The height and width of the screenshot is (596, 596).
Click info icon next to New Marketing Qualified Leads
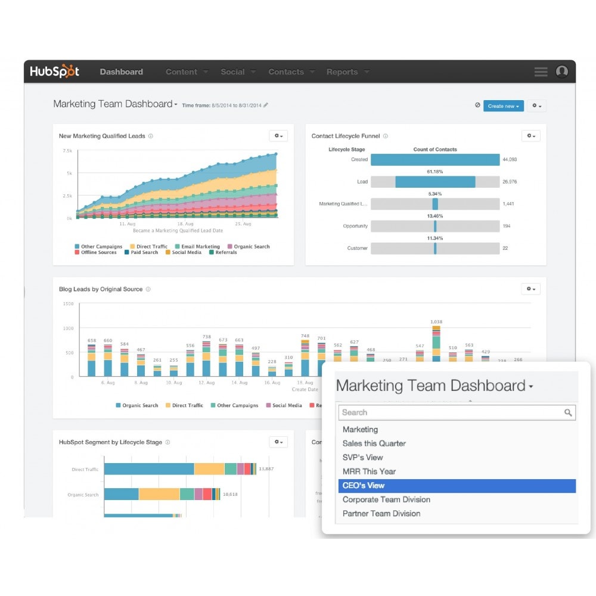pos(151,136)
